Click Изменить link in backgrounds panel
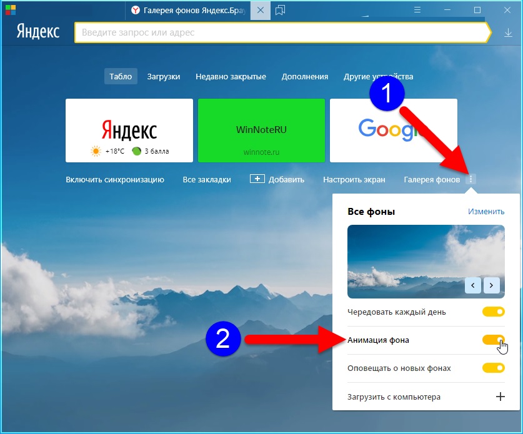 [486, 211]
